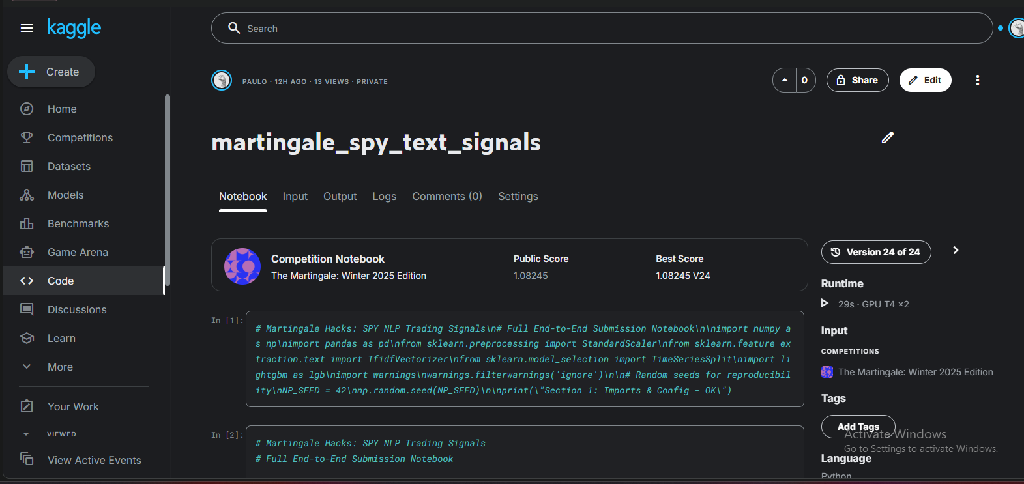1024x484 pixels.
Task: Switch to the Input tab
Action: pyautogui.click(x=295, y=197)
